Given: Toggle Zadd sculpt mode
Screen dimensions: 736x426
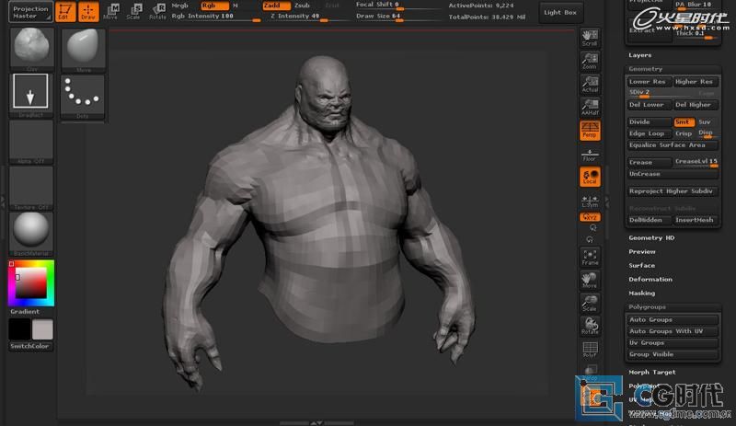Looking at the screenshot, I should pyautogui.click(x=276, y=6).
